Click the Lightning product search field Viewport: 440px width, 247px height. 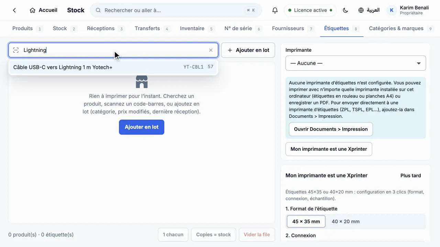[113, 50]
